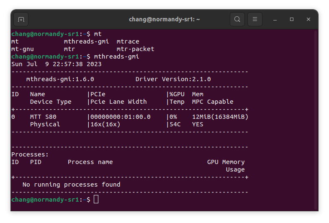
Task: Close the terminal window
Action: tap(308, 19)
